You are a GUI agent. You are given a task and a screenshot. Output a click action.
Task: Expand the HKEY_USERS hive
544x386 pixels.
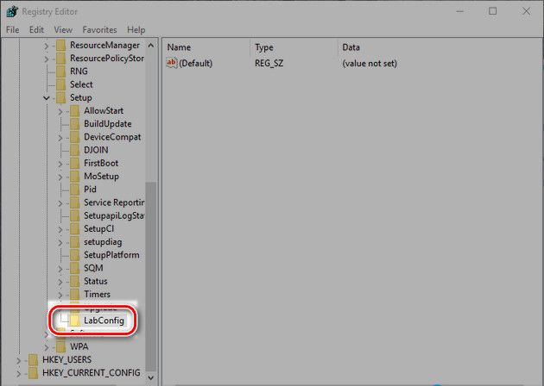pyautogui.click(x=19, y=360)
